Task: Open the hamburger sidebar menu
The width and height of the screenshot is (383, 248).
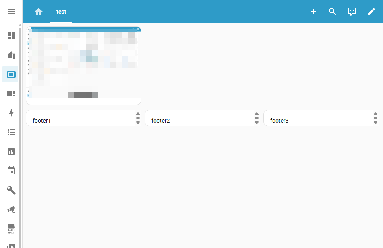Action: pos(11,12)
